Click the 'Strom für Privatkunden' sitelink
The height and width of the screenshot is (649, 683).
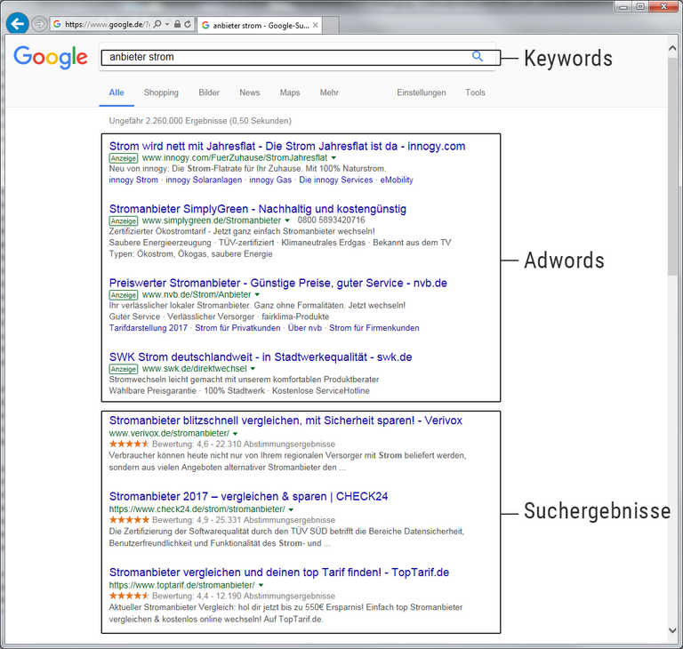(x=236, y=328)
